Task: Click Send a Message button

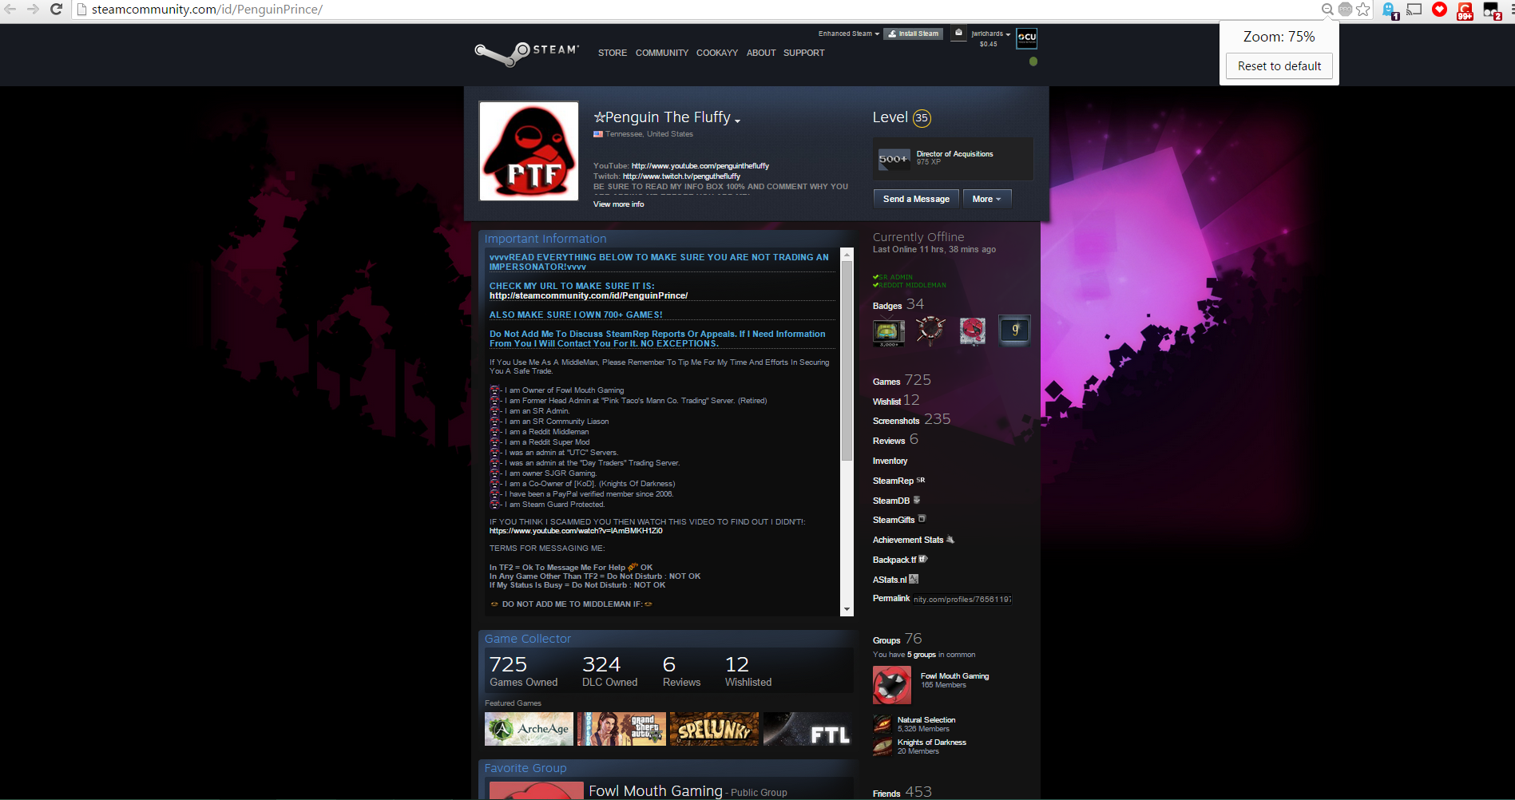Action: (916, 199)
